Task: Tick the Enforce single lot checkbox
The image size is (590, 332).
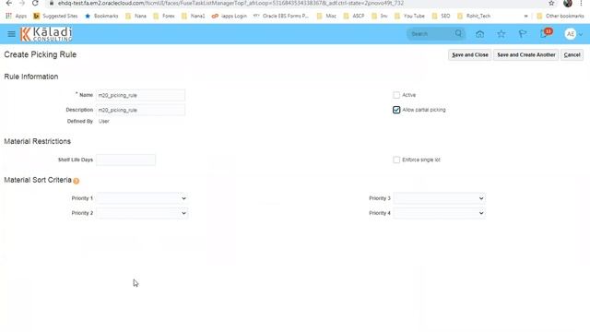Action: (x=396, y=160)
